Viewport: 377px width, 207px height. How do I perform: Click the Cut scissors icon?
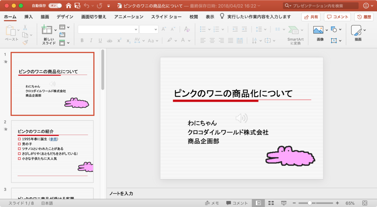coord(25,27)
